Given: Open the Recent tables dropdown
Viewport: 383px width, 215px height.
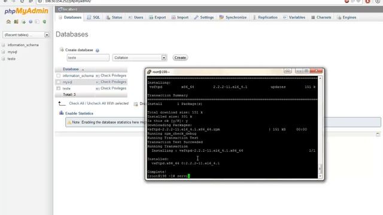Looking at the screenshot, I should (x=26, y=35).
